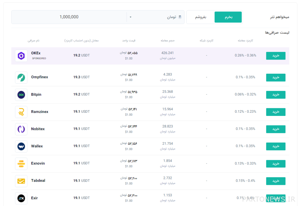Click the 4.283 volume for Ompfinex

pyautogui.click(x=168, y=74)
